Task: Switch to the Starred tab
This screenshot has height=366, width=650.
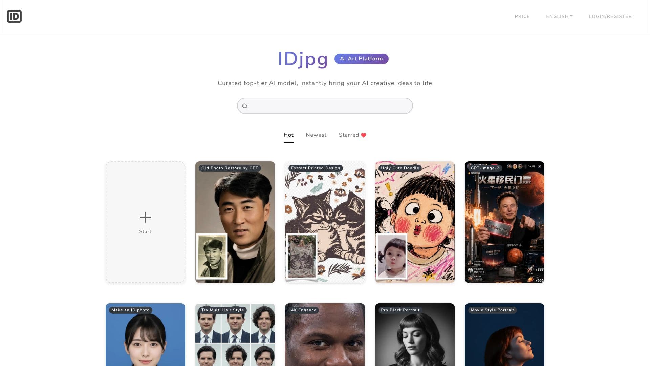Action: (x=352, y=135)
